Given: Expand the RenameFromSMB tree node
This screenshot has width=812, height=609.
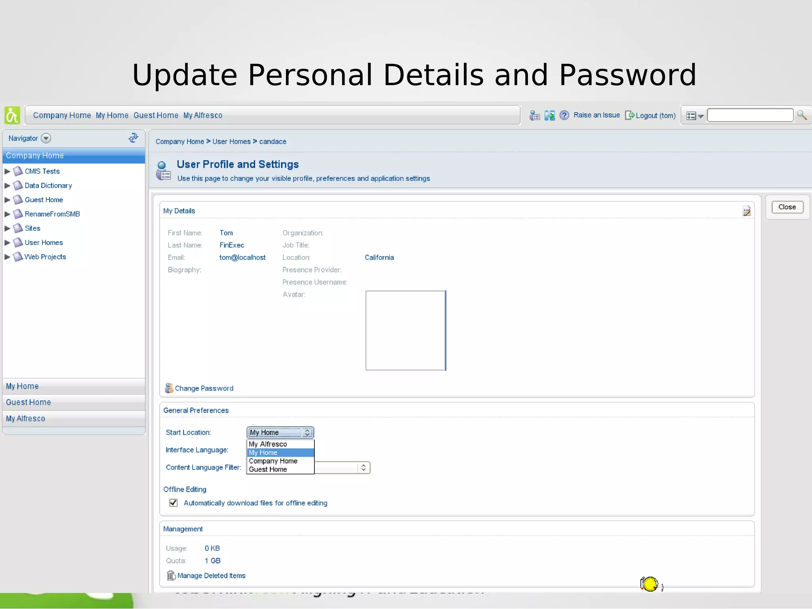Looking at the screenshot, I should tap(7, 214).
